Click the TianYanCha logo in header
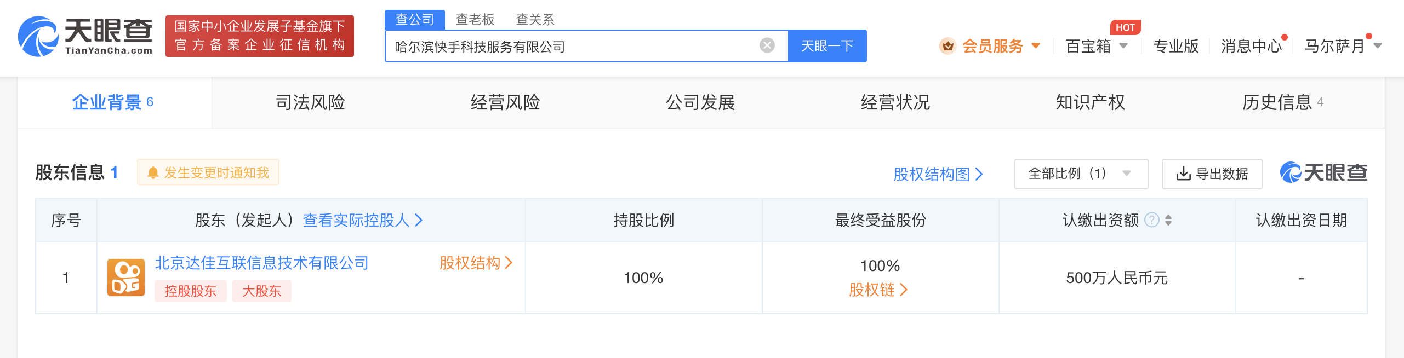The height and width of the screenshot is (358, 1404). pyautogui.click(x=85, y=36)
